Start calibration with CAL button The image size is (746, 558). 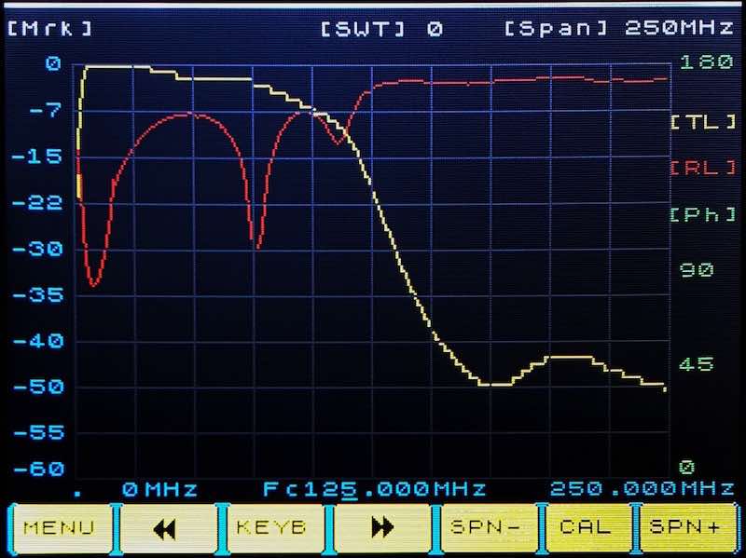[x=586, y=527]
